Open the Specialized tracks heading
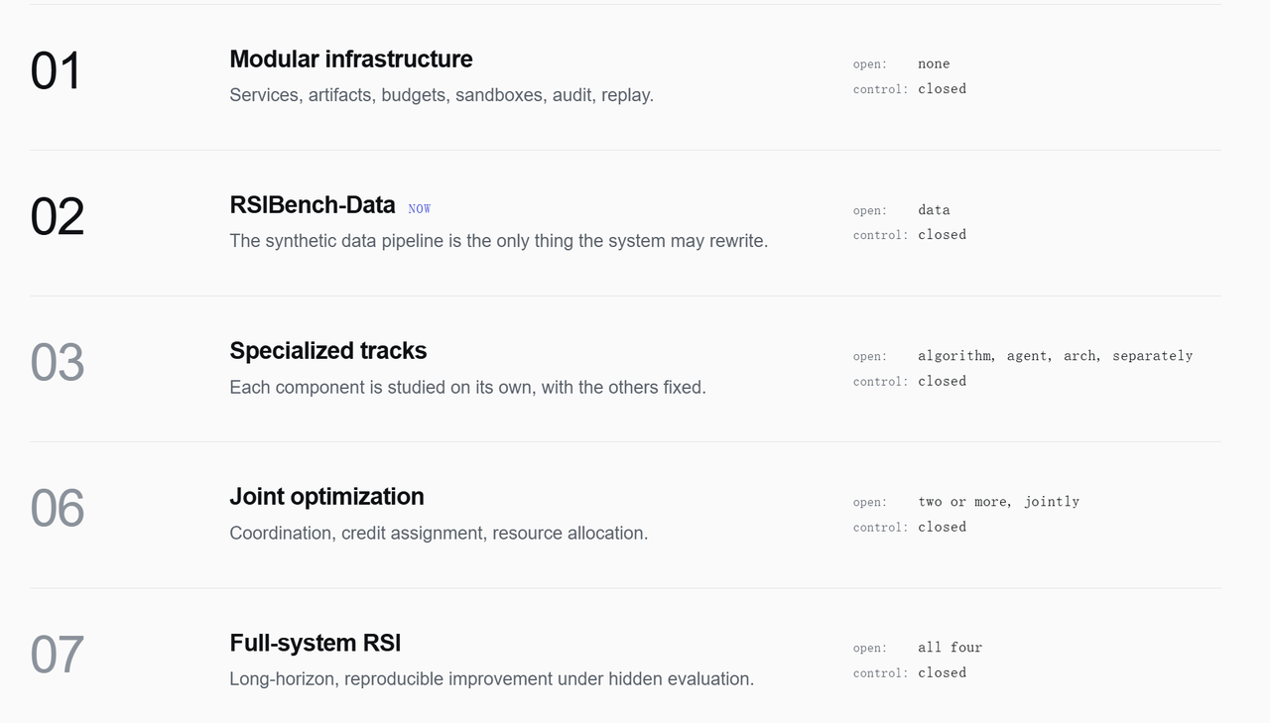Viewport: 1270px width, 723px height. coord(328,351)
